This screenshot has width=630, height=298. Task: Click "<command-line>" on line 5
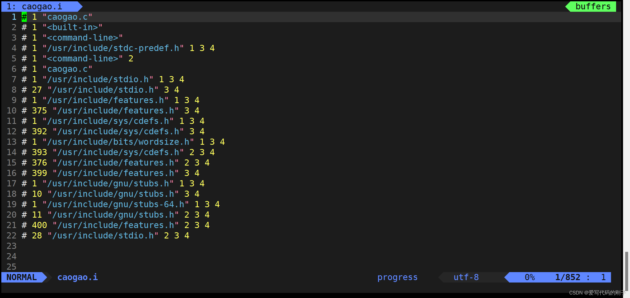pos(83,58)
